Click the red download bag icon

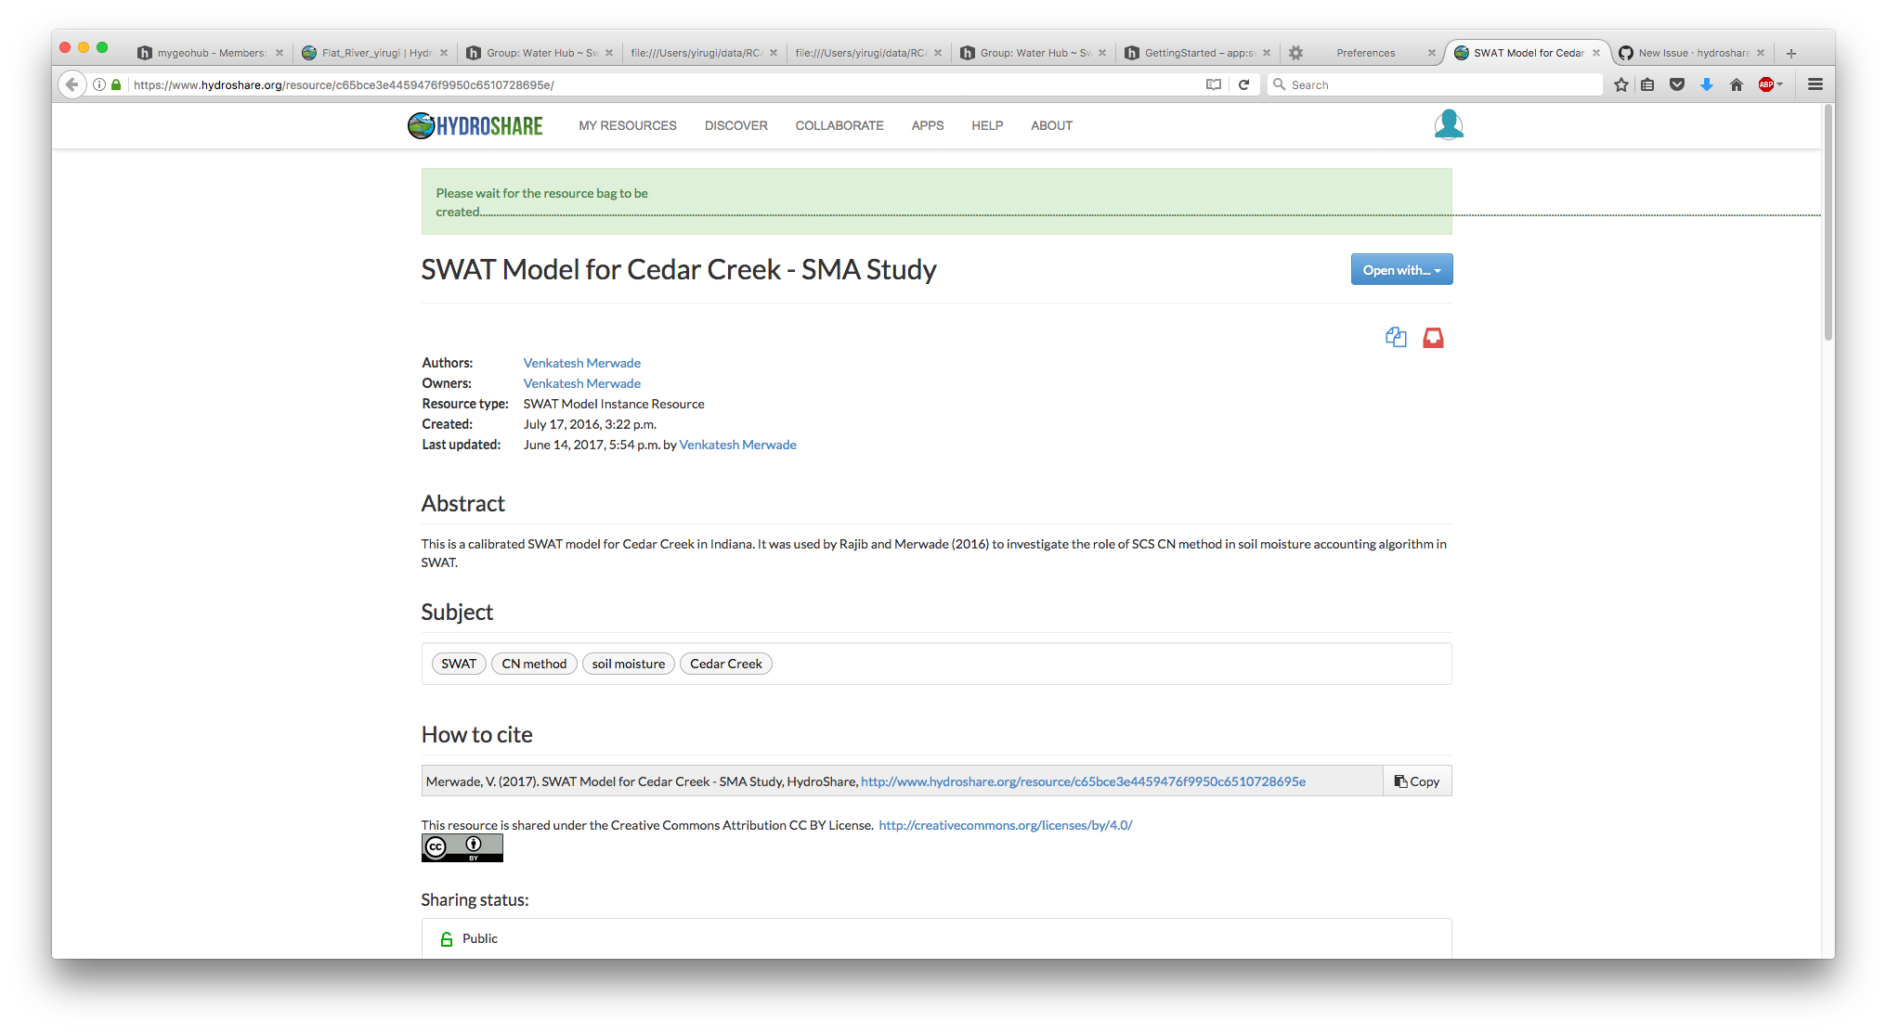(1433, 337)
